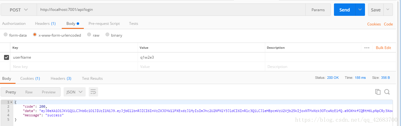Open the response Cookies (1) tab
Screen dimensions: 401x126
tap(30, 79)
